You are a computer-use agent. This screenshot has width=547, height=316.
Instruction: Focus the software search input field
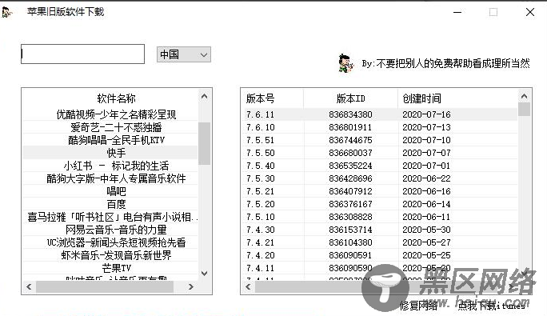82,54
